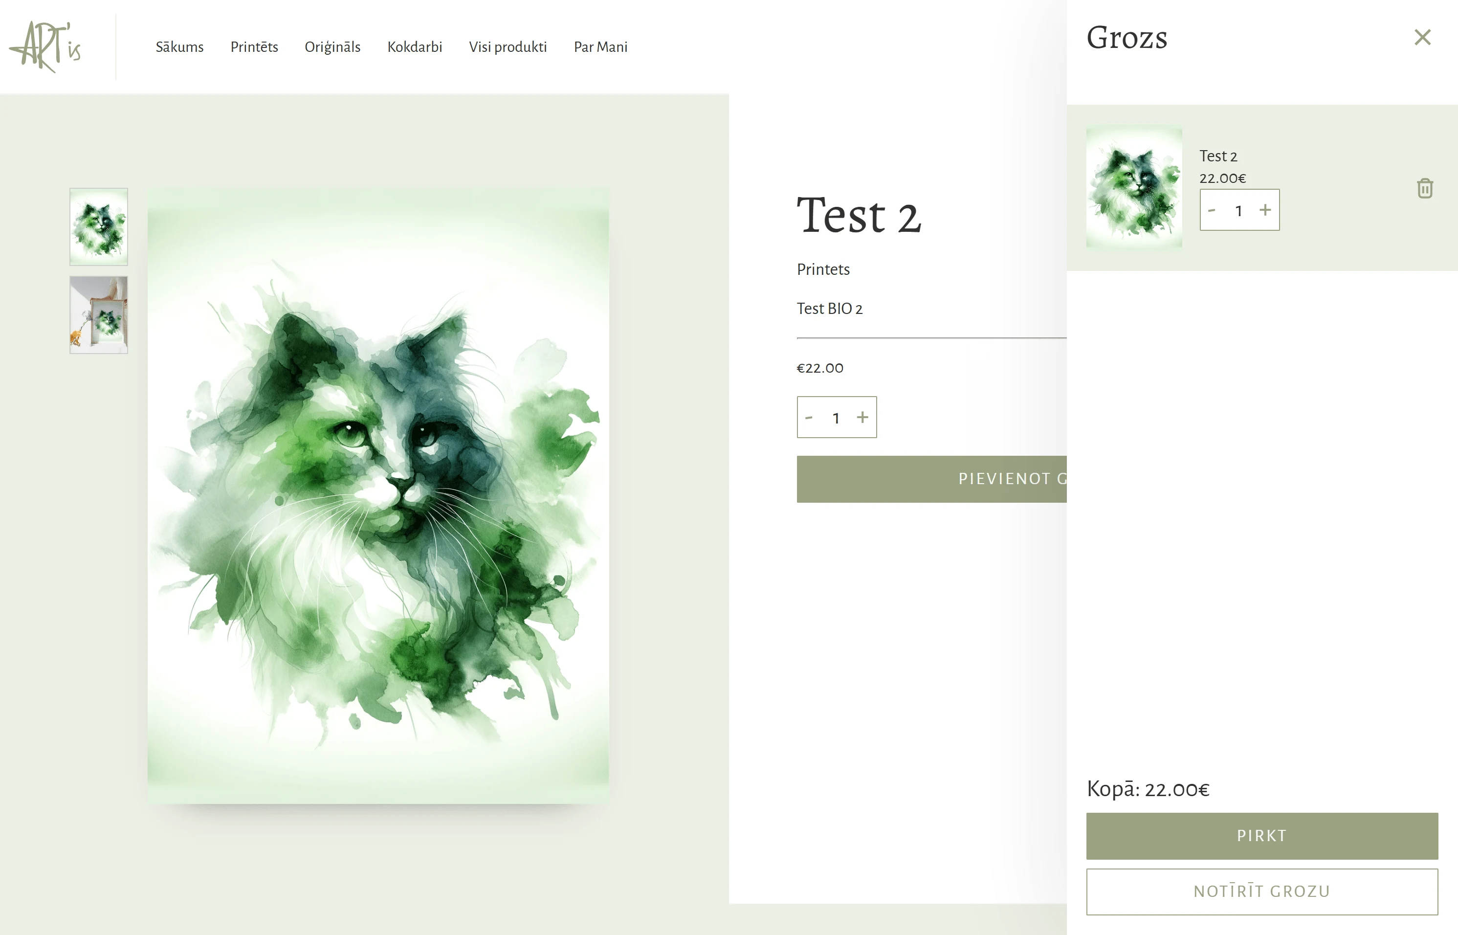Select the framed wall photo thumbnail

[x=98, y=315]
